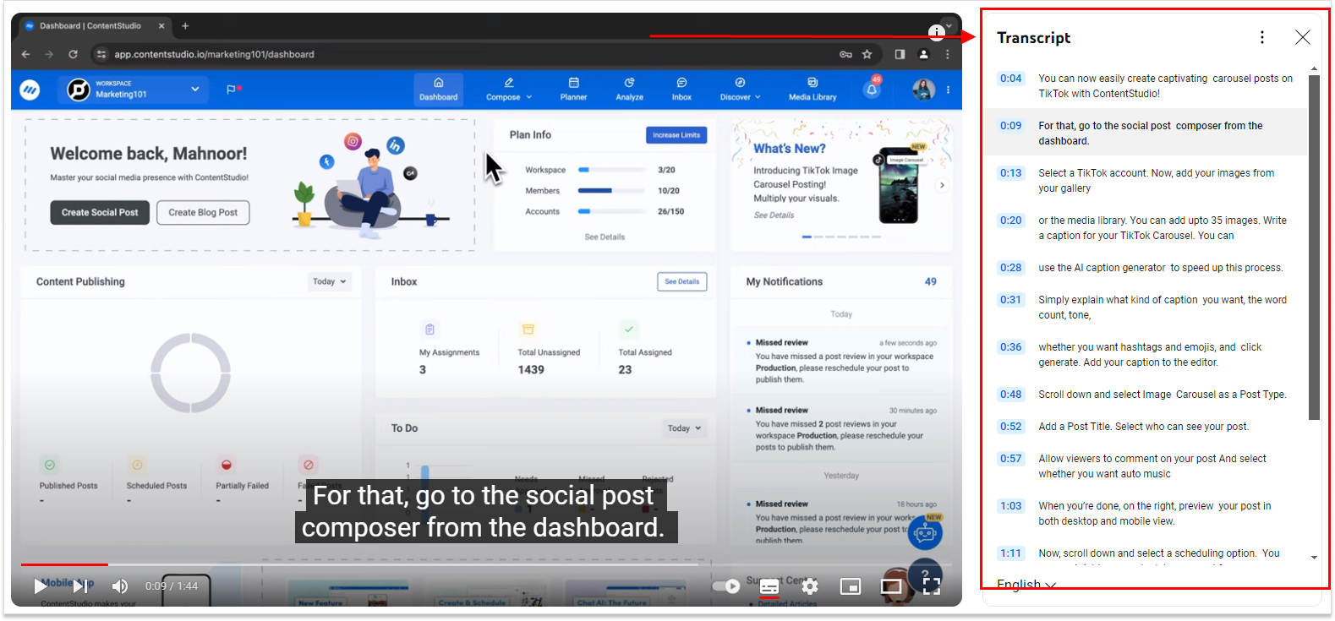Click the ContentStudio logo in header
1335x621 pixels.
[x=30, y=90]
